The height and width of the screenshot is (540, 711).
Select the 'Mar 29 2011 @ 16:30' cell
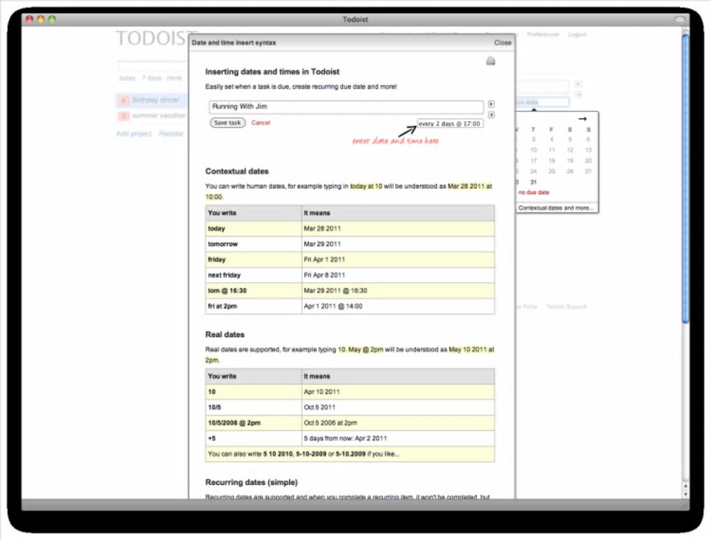tap(397, 291)
